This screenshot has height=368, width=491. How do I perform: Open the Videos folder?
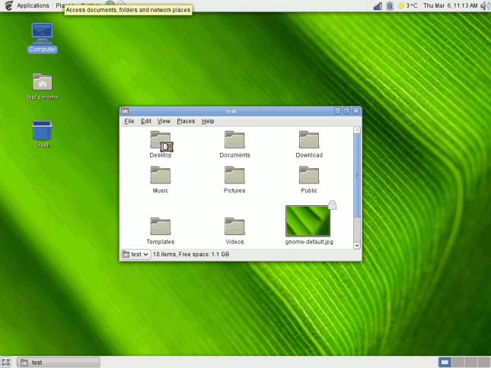[x=234, y=227]
